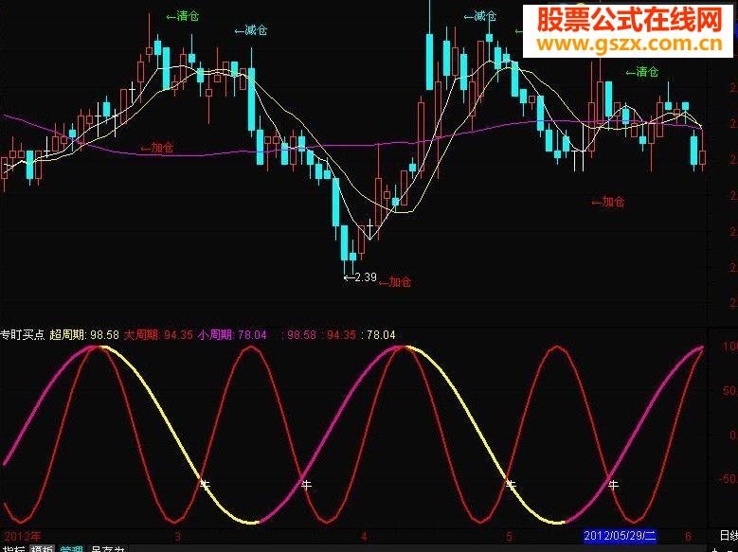Click the red 大周期: 94.35 readout
The width and height of the screenshot is (738, 552).
158,335
